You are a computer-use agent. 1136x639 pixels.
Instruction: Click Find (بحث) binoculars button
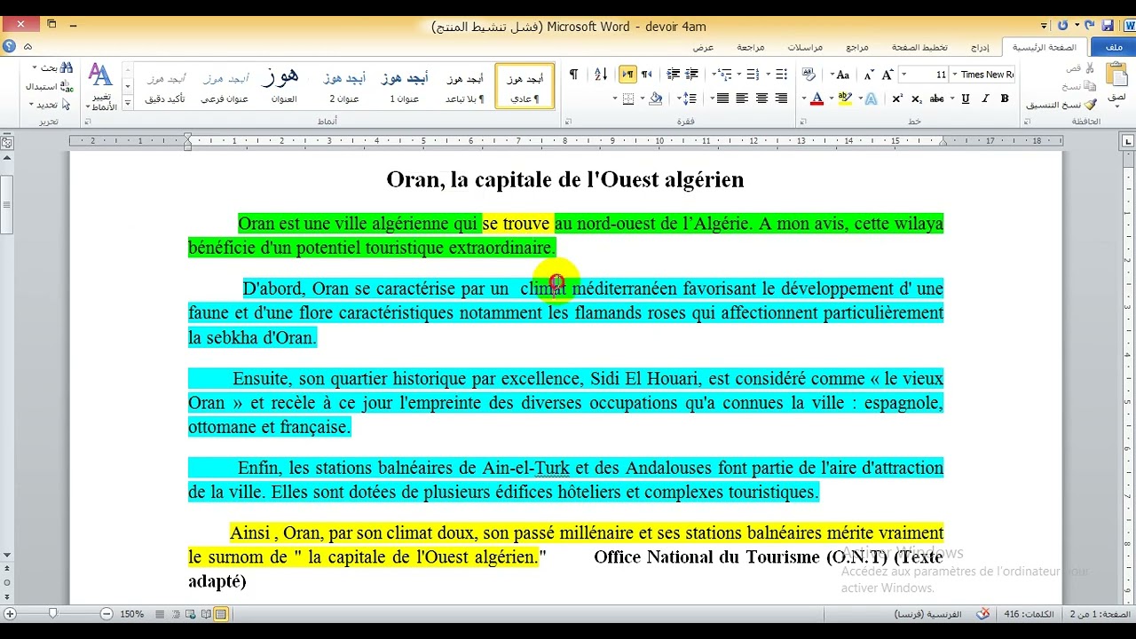pos(53,68)
